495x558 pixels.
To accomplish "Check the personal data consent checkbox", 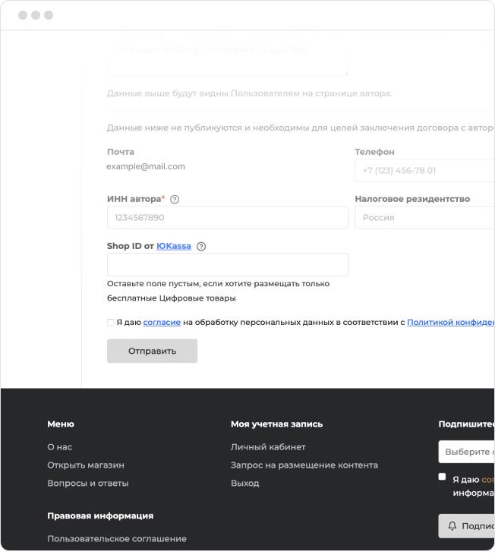I will pos(111,323).
